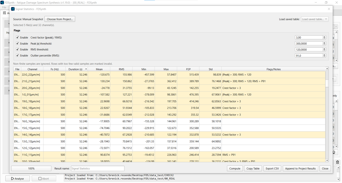Image resolution: width=342 pixels, height=183 pixels.
Task: Click the Result name input field
Action: (x=98, y=169)
